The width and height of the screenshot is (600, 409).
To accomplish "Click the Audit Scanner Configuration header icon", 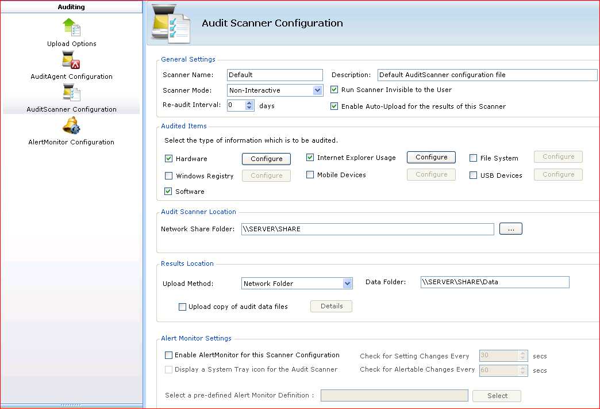I will (171, 24).
